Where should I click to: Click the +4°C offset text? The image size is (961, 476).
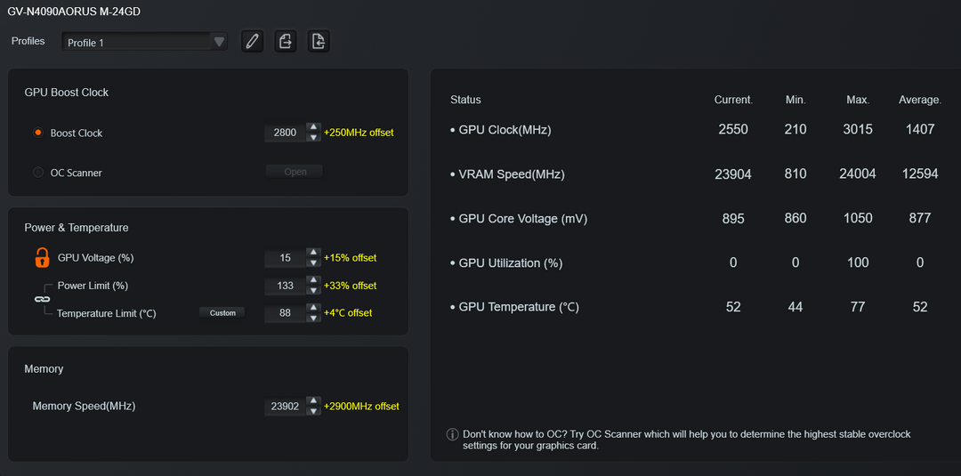[348, 313]
